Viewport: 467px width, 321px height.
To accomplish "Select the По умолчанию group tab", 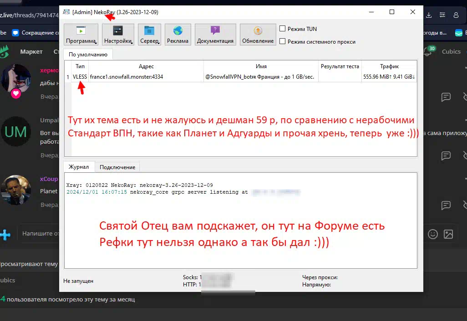I will point(88,55).
